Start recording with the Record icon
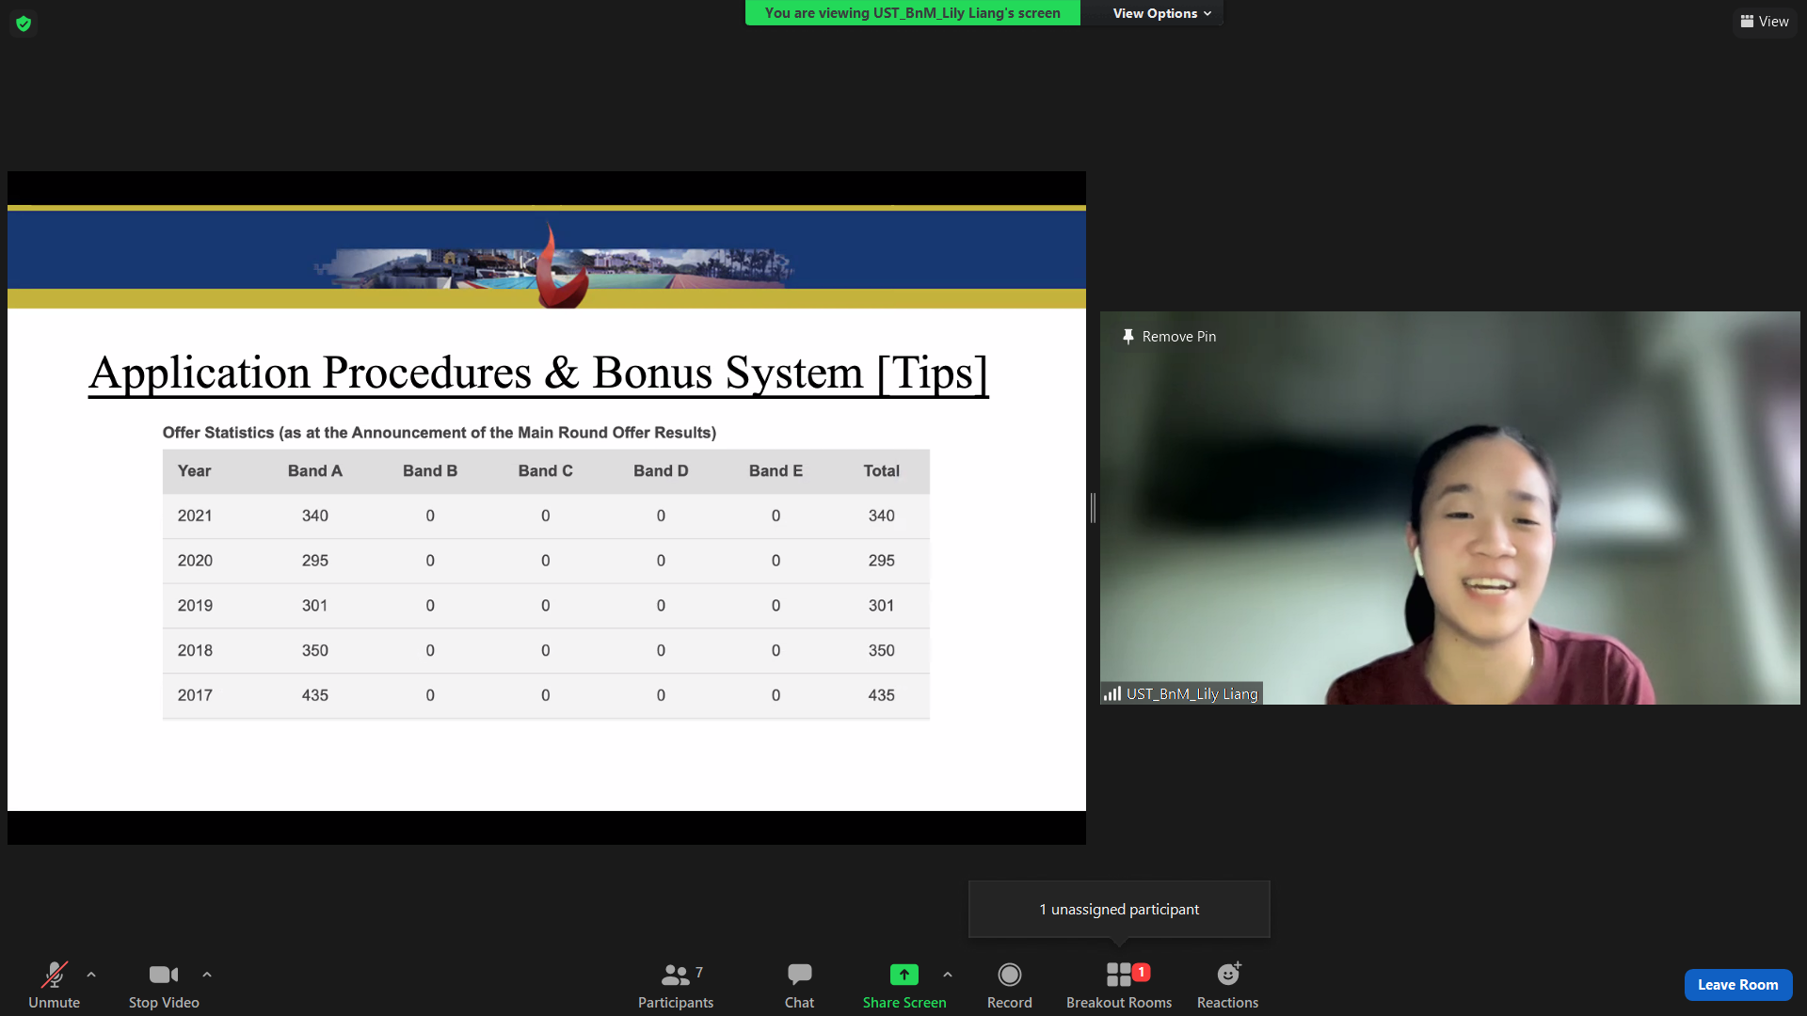The image size is (1807, 1016). 1010,975
